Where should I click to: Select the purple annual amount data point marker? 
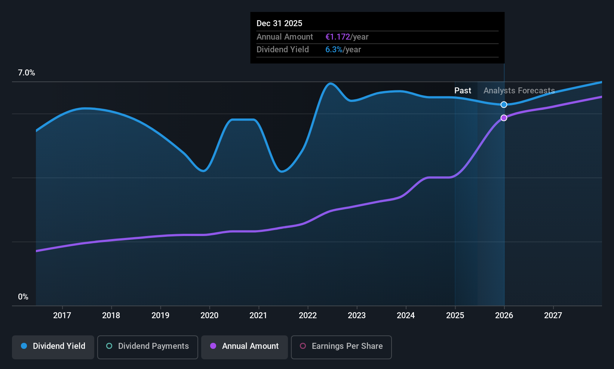504,118
